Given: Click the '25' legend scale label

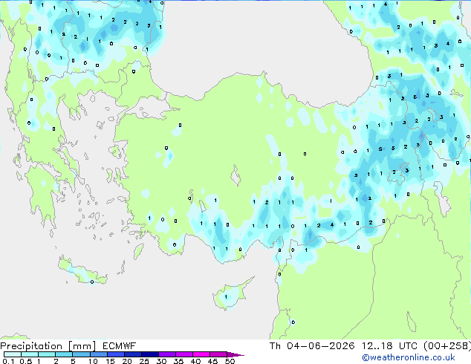Looking at the screenshot, I should [144, 361].
